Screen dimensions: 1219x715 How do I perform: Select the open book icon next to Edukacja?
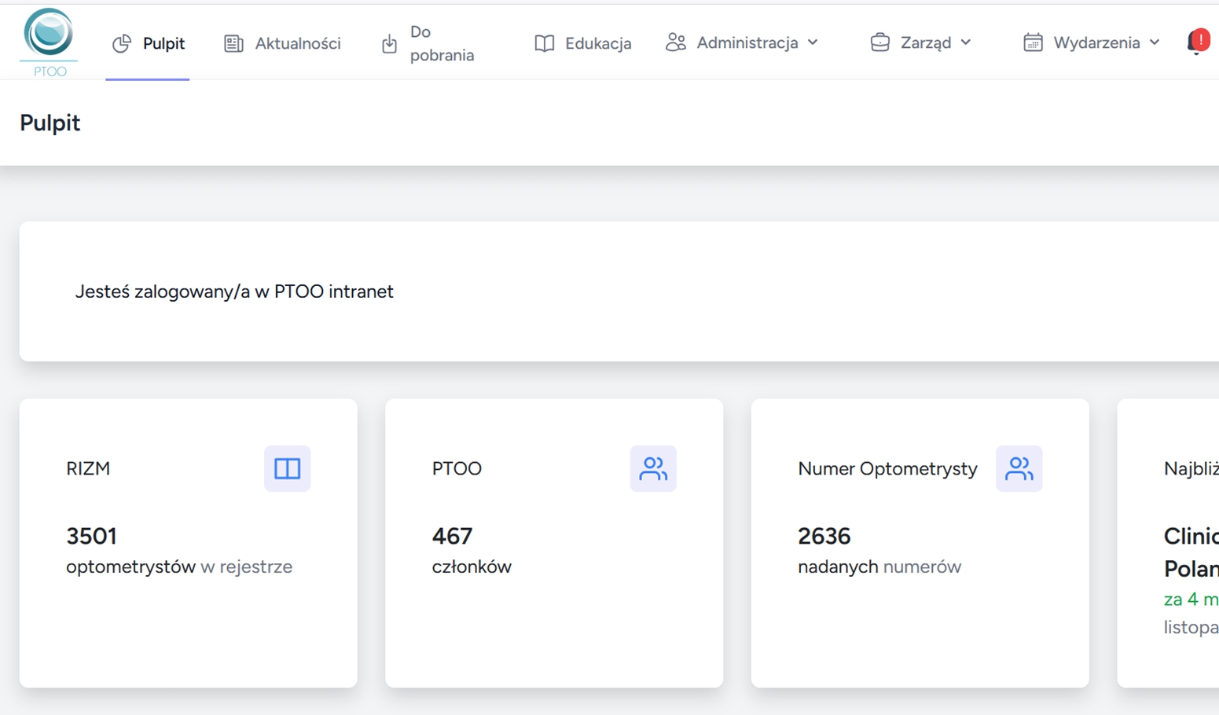coord(542,43)
